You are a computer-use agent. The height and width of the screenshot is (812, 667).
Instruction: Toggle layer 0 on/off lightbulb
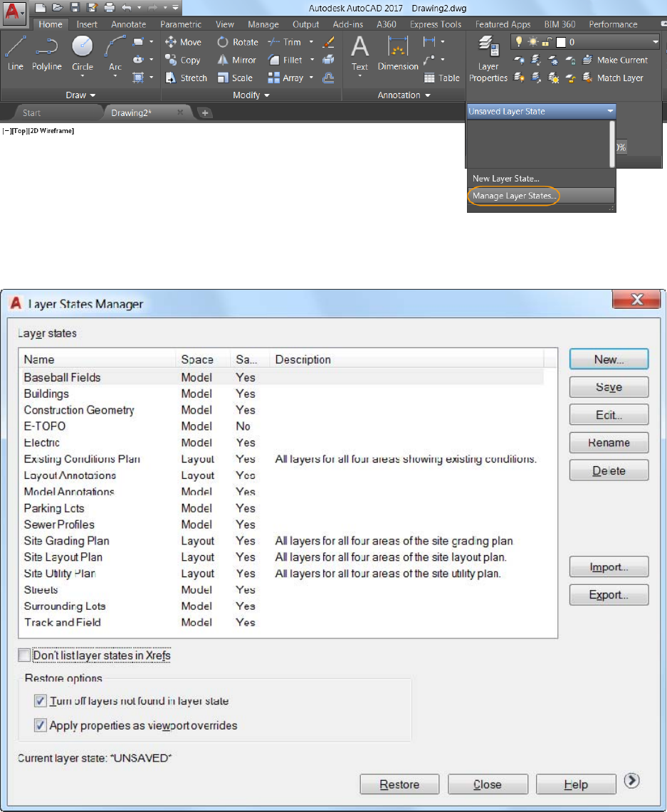(519, 42)
